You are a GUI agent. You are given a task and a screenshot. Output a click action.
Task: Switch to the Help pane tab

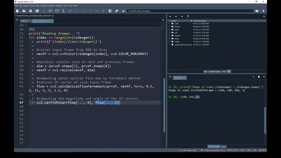coord(205,72)
